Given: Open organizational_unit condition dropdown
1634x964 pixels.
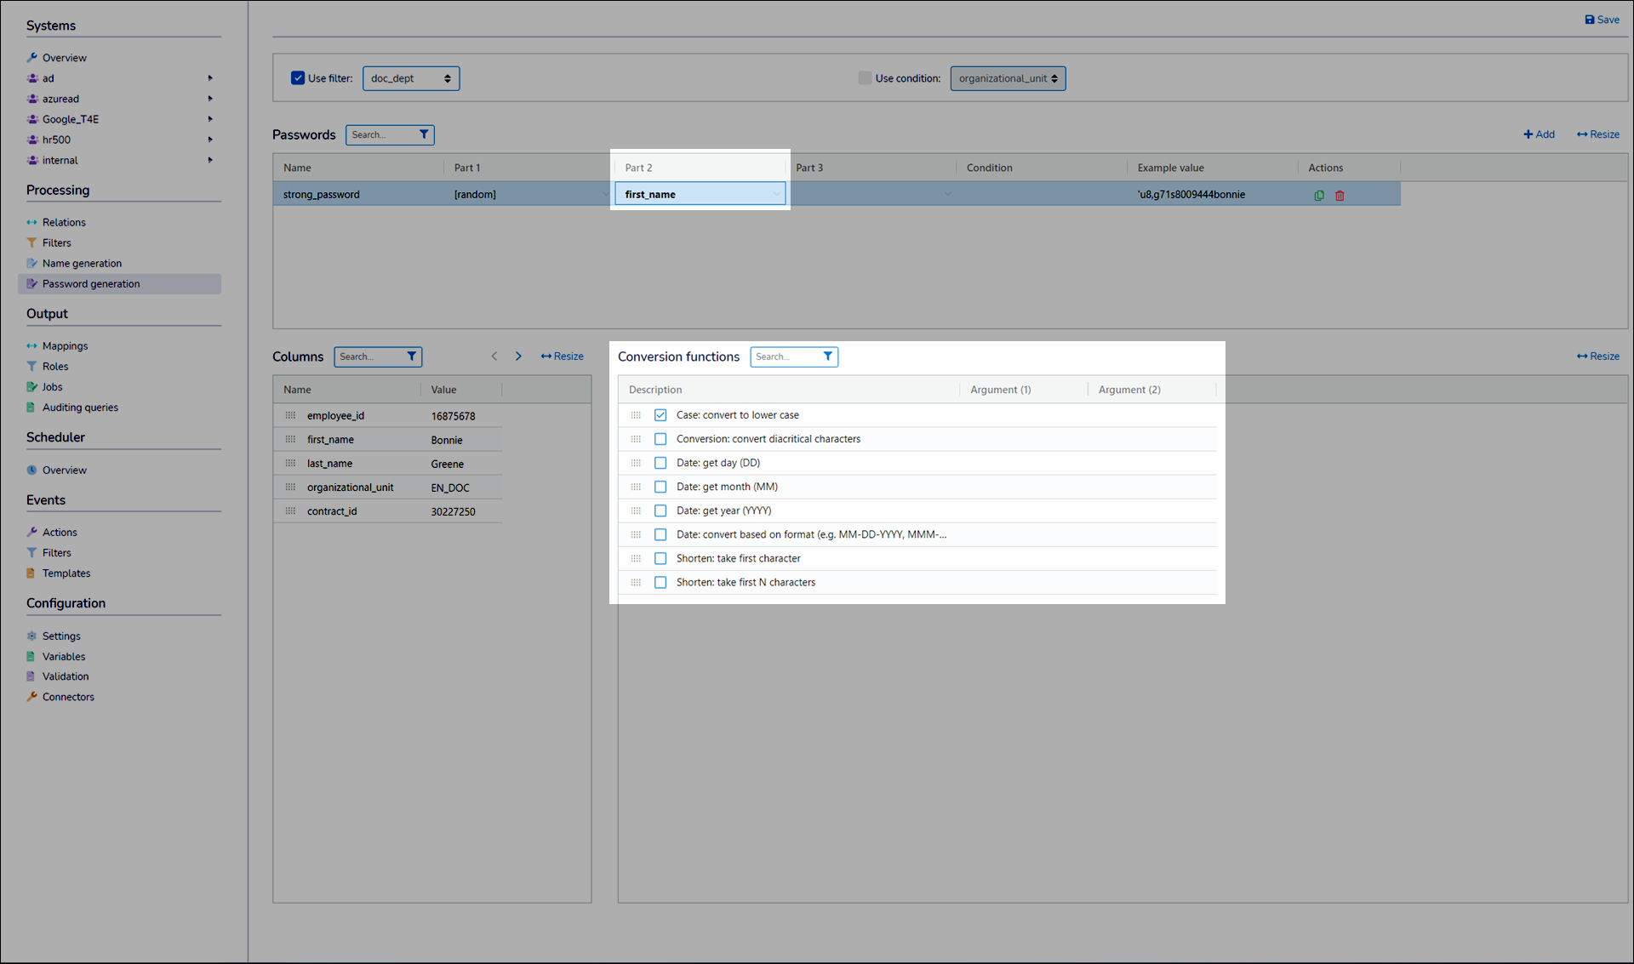Looking at the screenshot, I should pos(1008,78).
